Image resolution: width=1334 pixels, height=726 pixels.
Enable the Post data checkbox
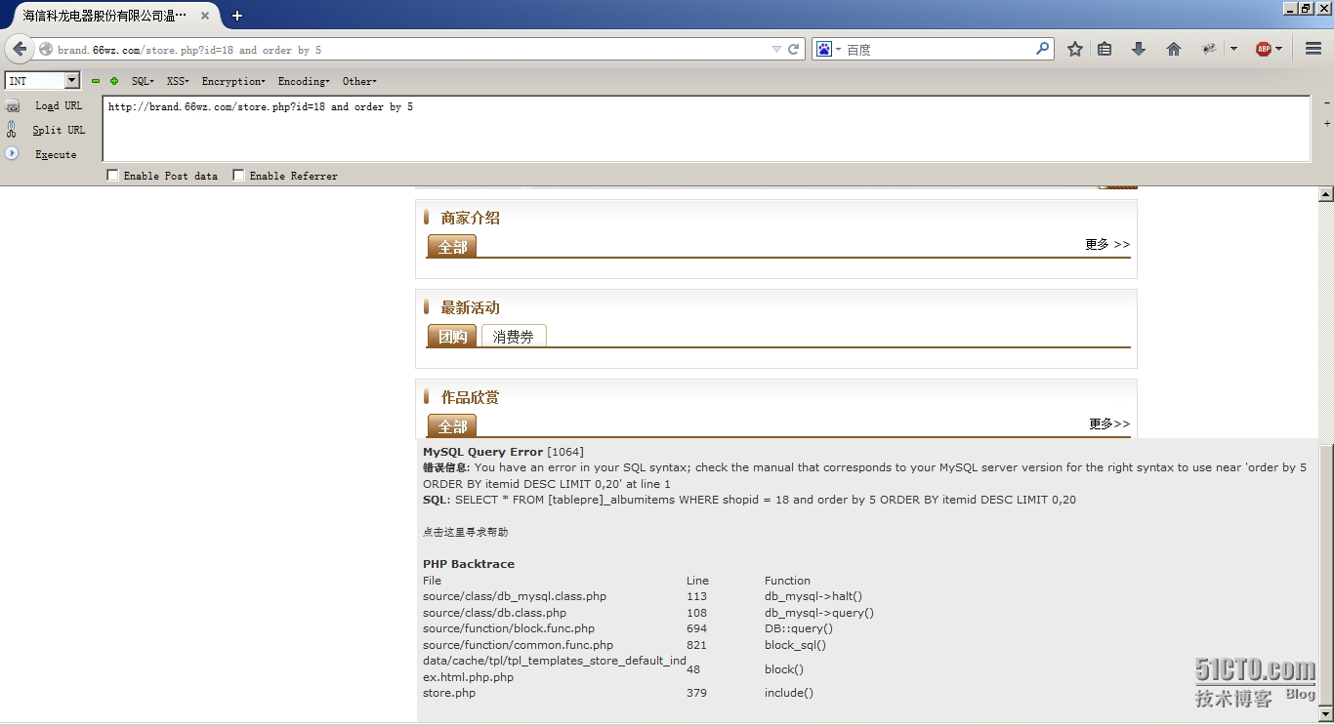[112, 176]
